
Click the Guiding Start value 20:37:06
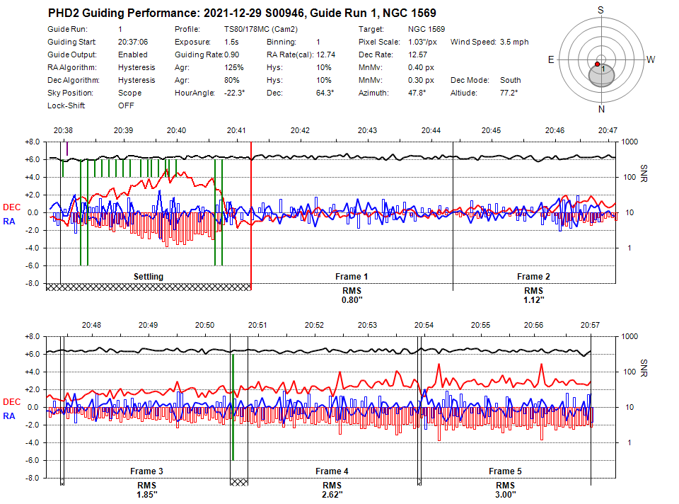tap(133, 42)
